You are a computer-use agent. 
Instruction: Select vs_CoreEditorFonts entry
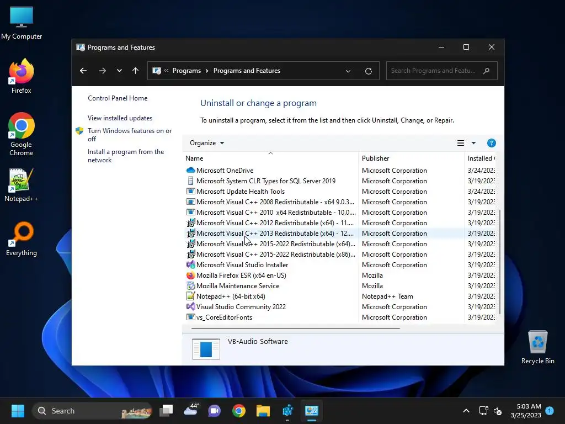[x=224, y=317]
